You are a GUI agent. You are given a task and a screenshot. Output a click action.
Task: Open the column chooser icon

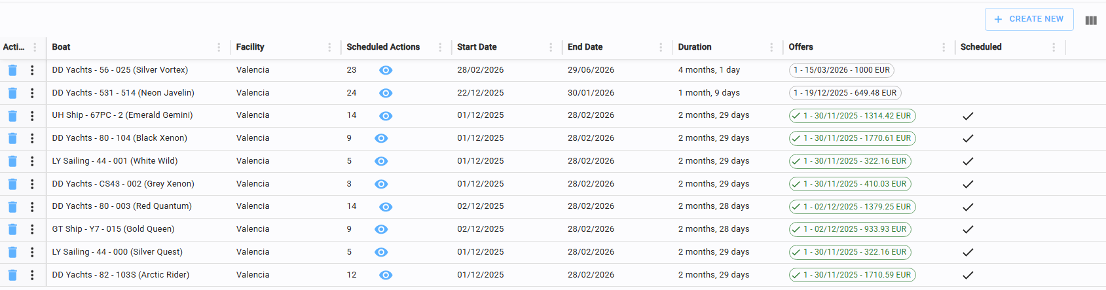point(1091,20)
